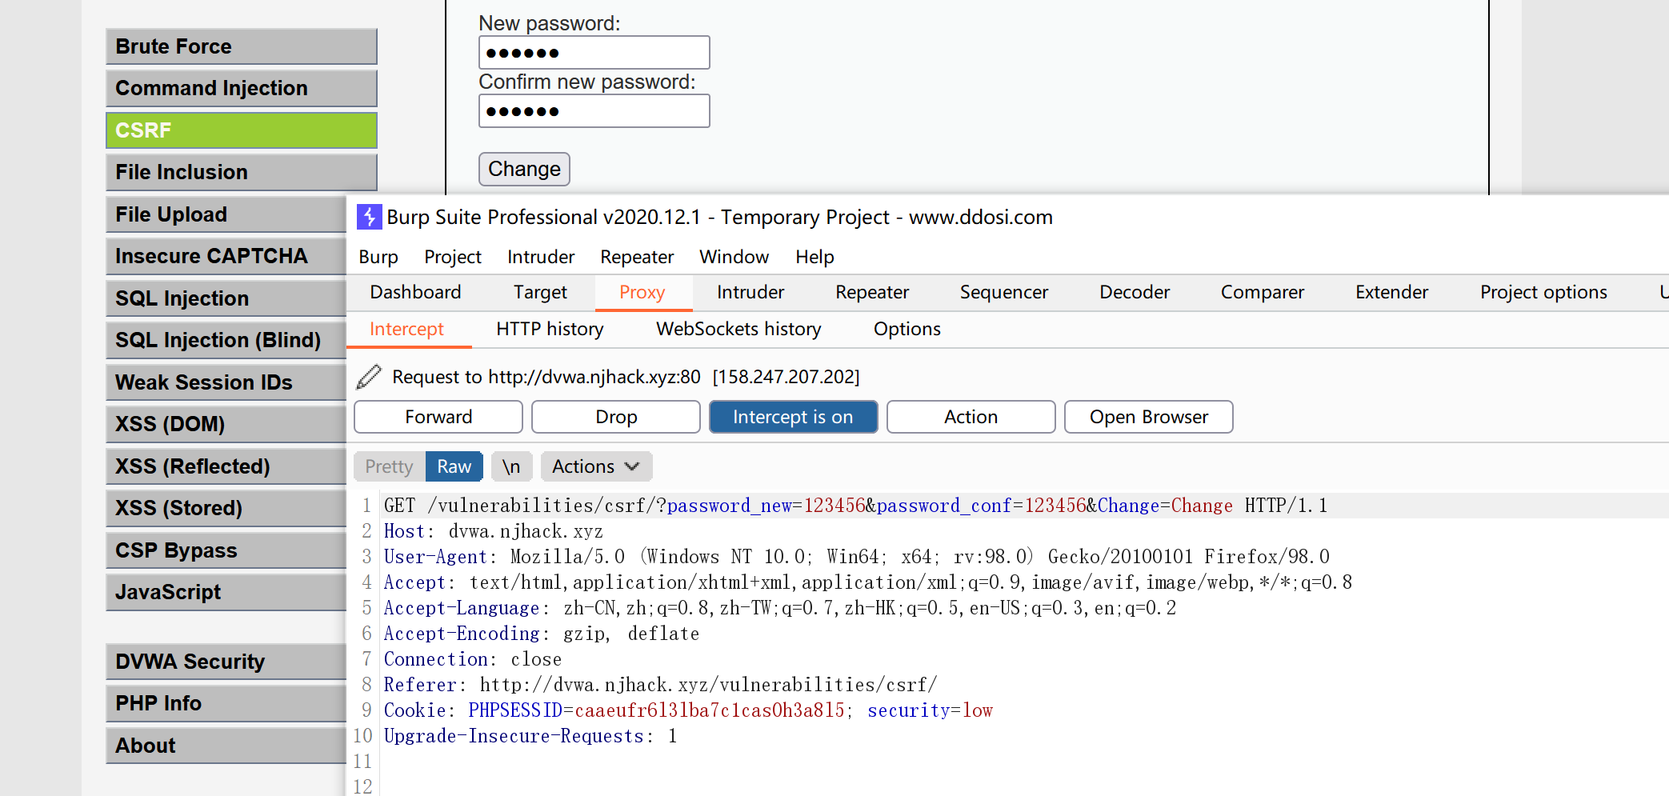Viewport: 1669px width, 796px height.
Task: Toggle the \n non-printable characters button
Action: pos(511,466)
